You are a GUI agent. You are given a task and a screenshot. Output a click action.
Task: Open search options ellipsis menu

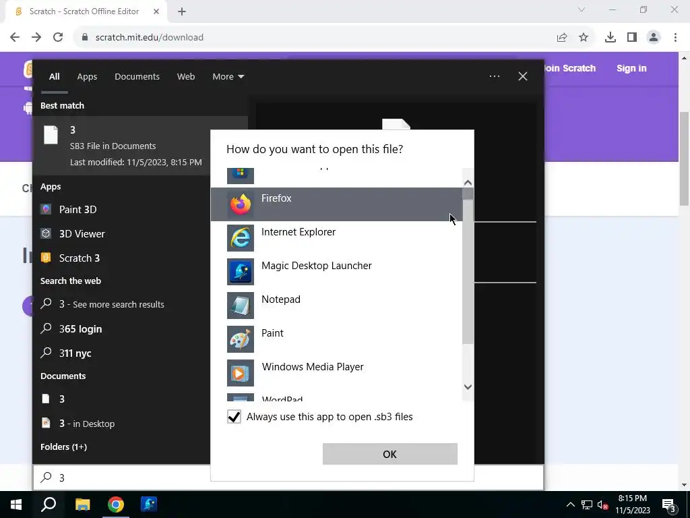click(x=495, y=76)
